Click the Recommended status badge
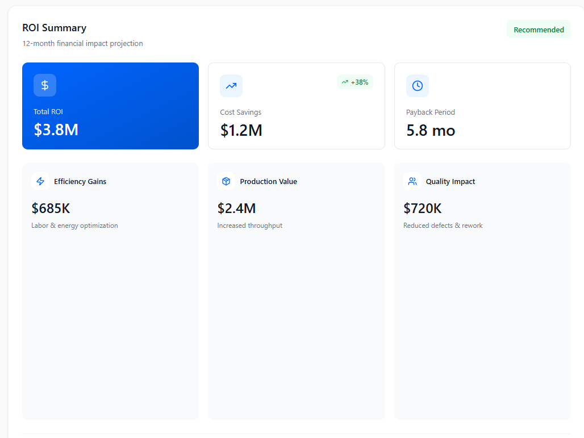The width and height of the screenshot is (584, 438). point(539,30)
